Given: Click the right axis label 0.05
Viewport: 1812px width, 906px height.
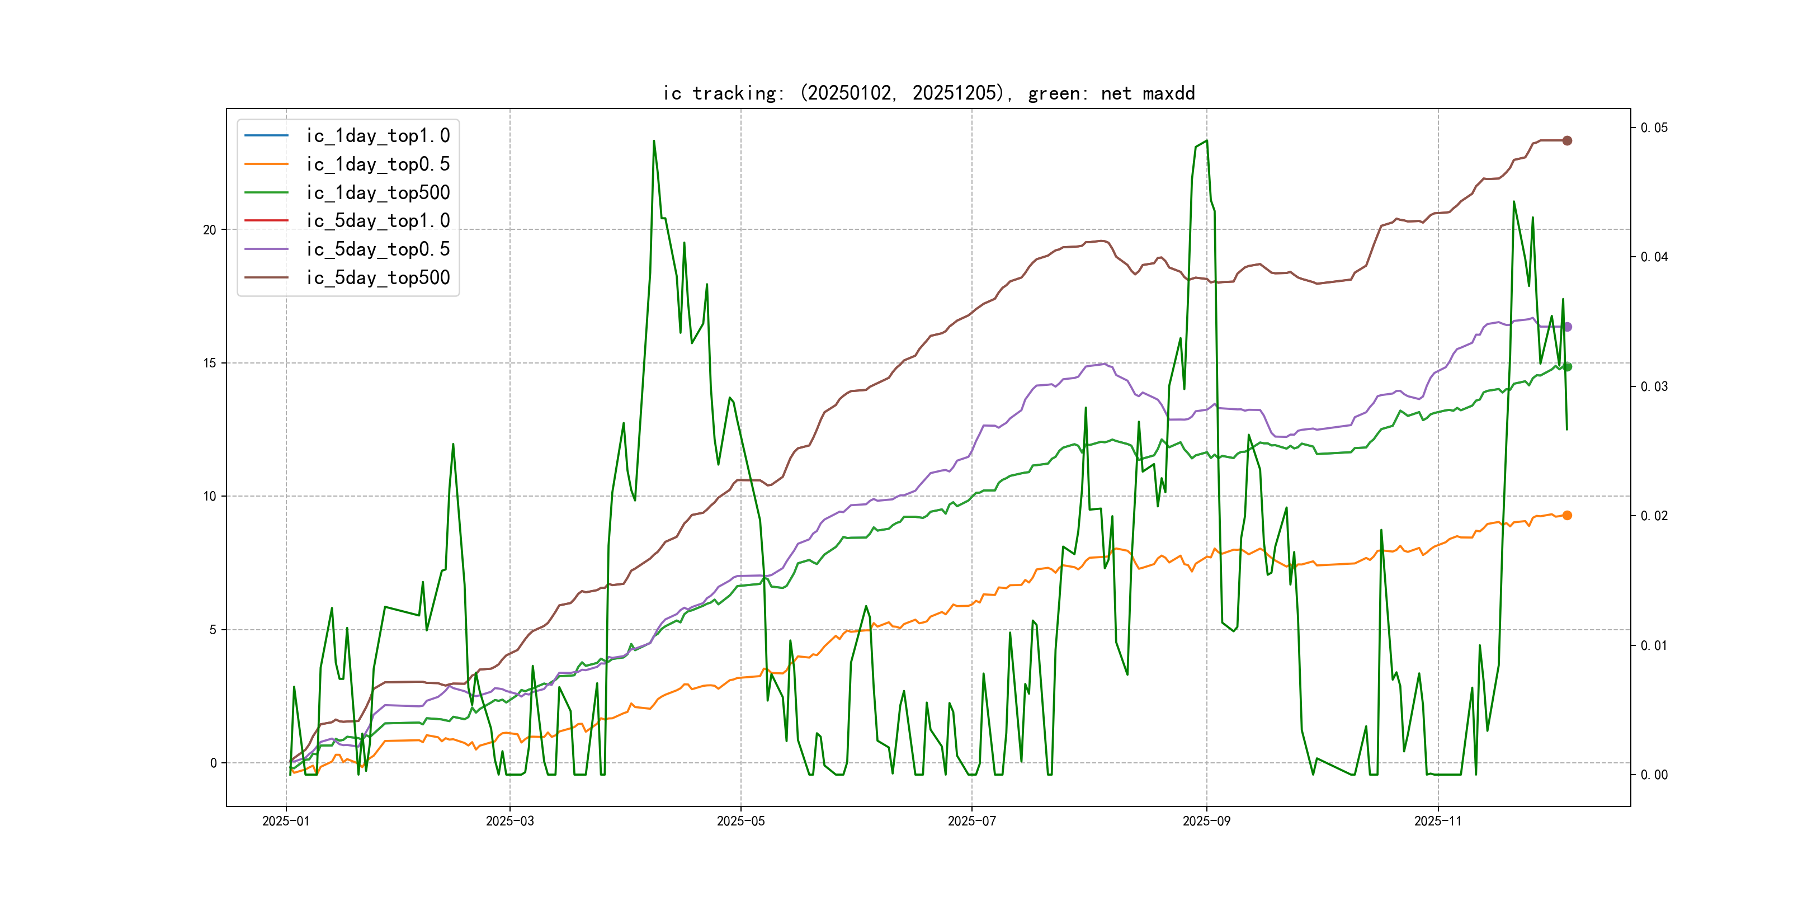Looking at the screenshot, I should [1654, 128].
